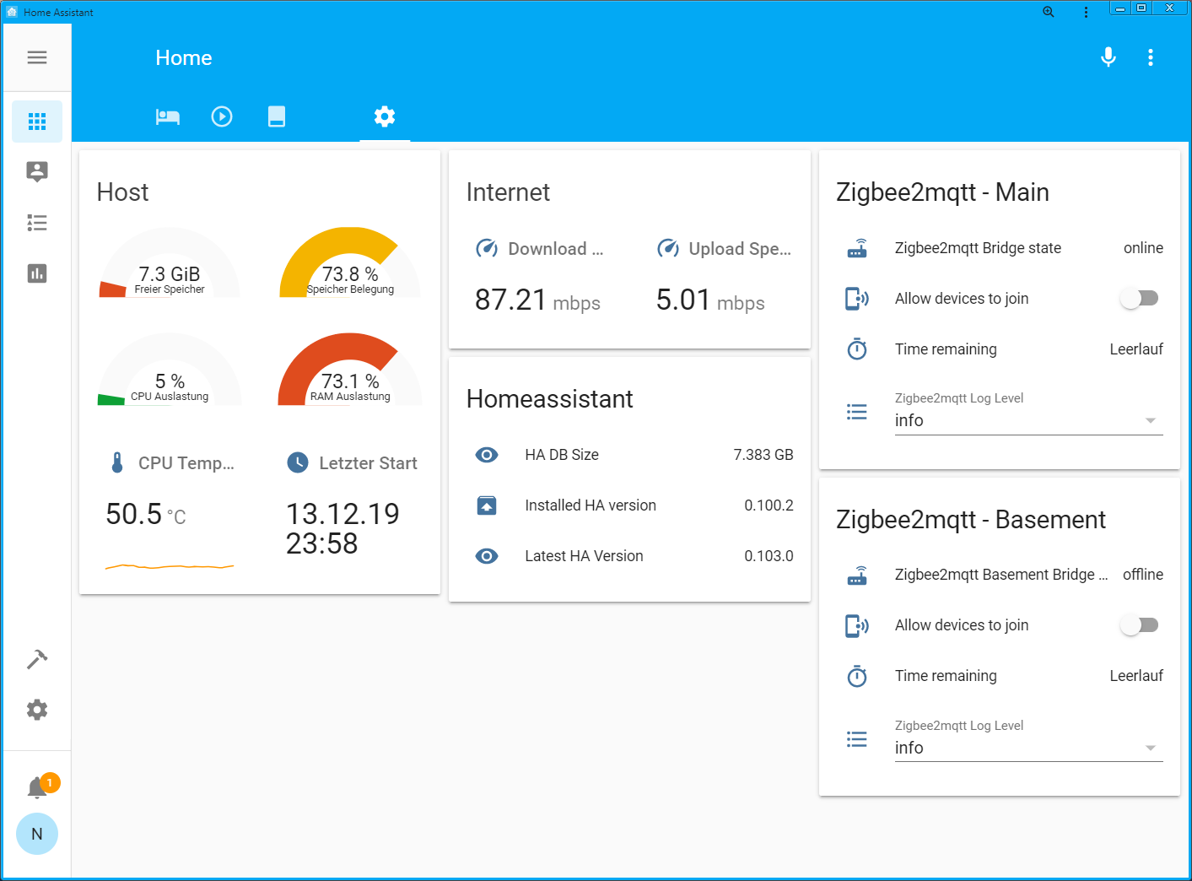Screen dimensions: 1192x881
Task: Click the Installed HA version package icon
Action: pos(487,505)
